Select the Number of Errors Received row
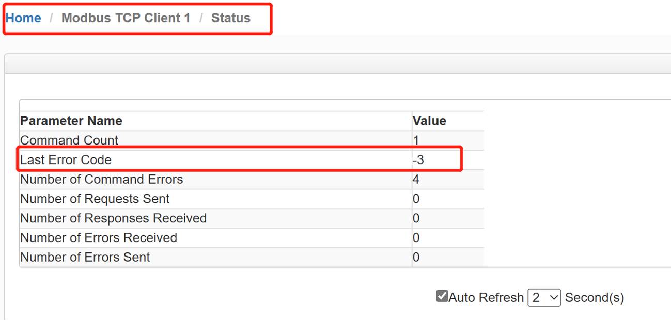 252,237
